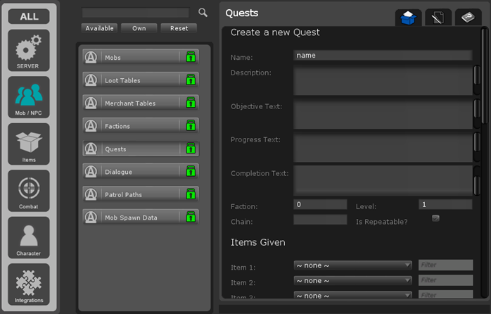Viewport: 491px width, 314px height.
Task: Click the quest Name input field
Action: coord(382,55)
